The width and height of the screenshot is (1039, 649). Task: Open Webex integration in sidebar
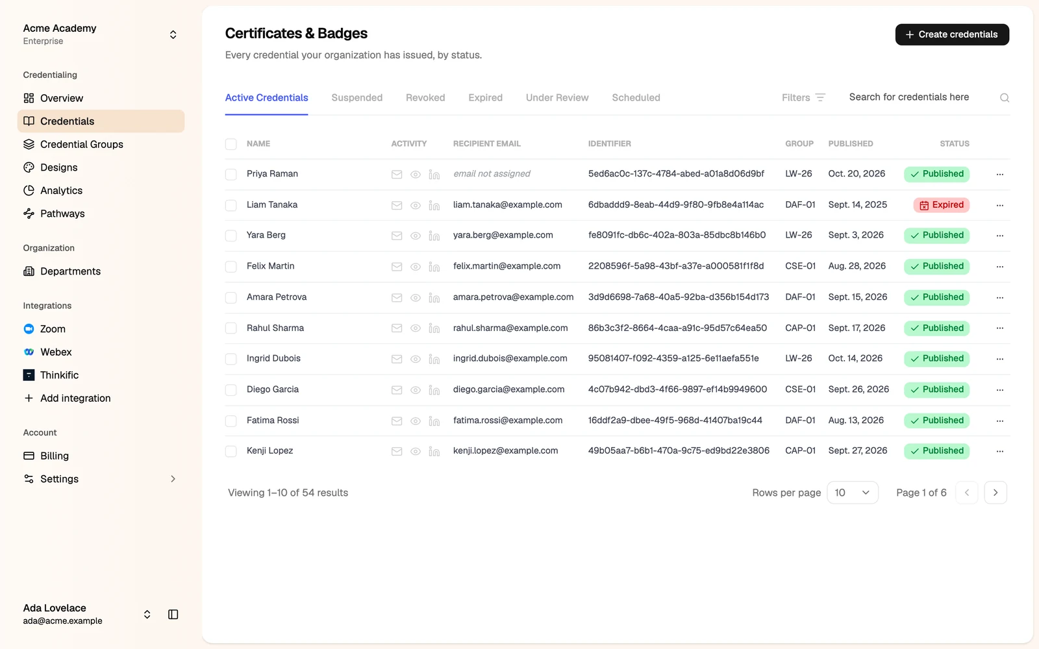[x=101, y=352]
